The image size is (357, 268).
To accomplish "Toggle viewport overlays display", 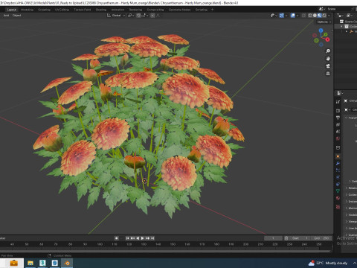I will (x=293, y=16).
